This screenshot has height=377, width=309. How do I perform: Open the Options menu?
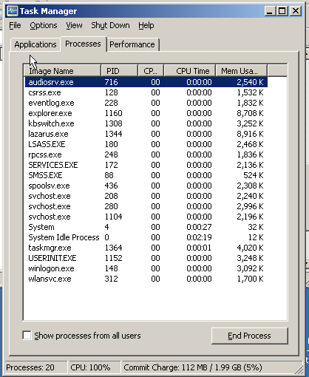click(x=44, y=25)
